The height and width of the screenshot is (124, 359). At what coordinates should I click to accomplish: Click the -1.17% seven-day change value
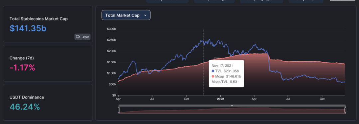22,67
